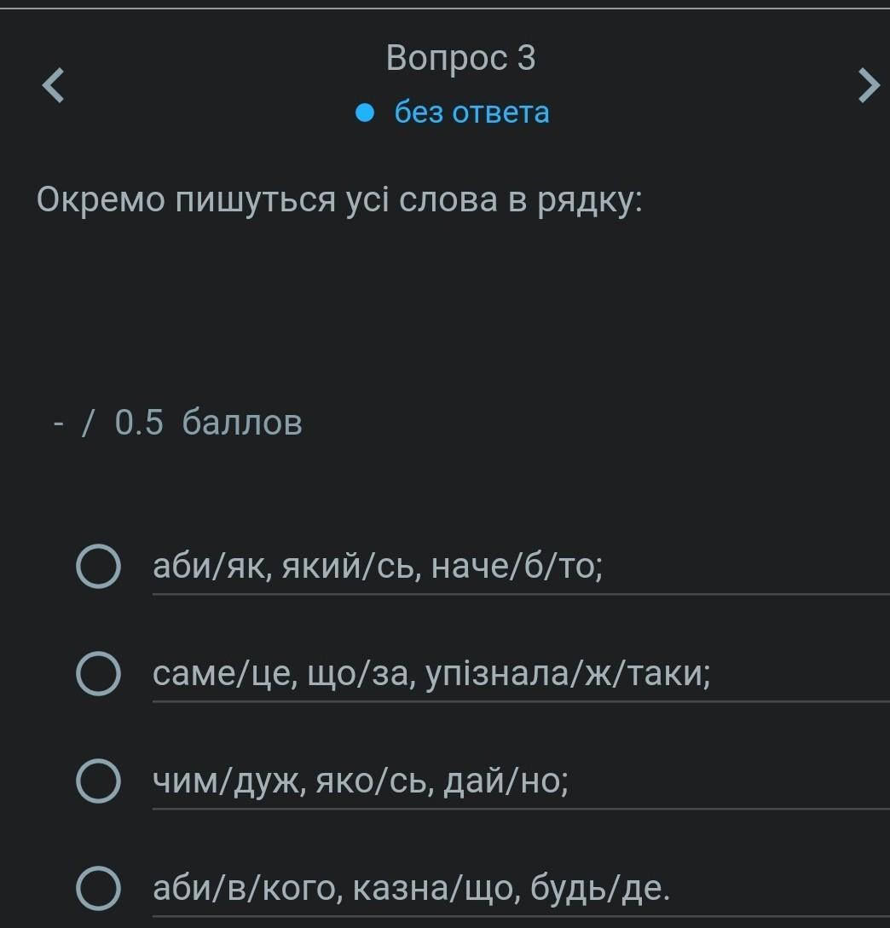Click the word 'наче/б/то' in first option

tap(517, 567)
